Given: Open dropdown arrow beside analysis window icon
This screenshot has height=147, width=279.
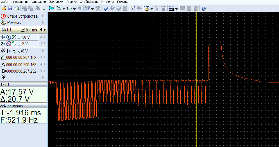Looking at the screenshot, I should tap(92, 9).
